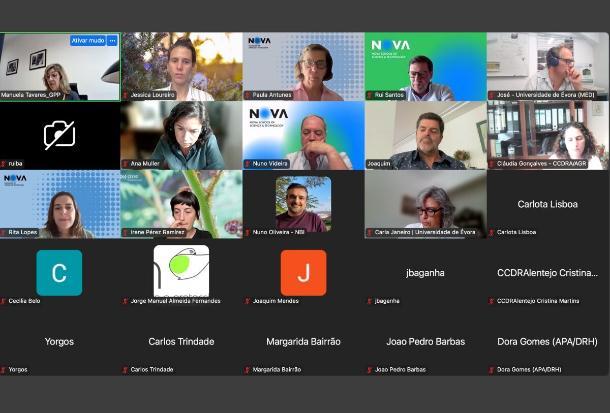Click the muted mic icon beside Margarida Bairrão label
The image size is (610, 413).
248,369
